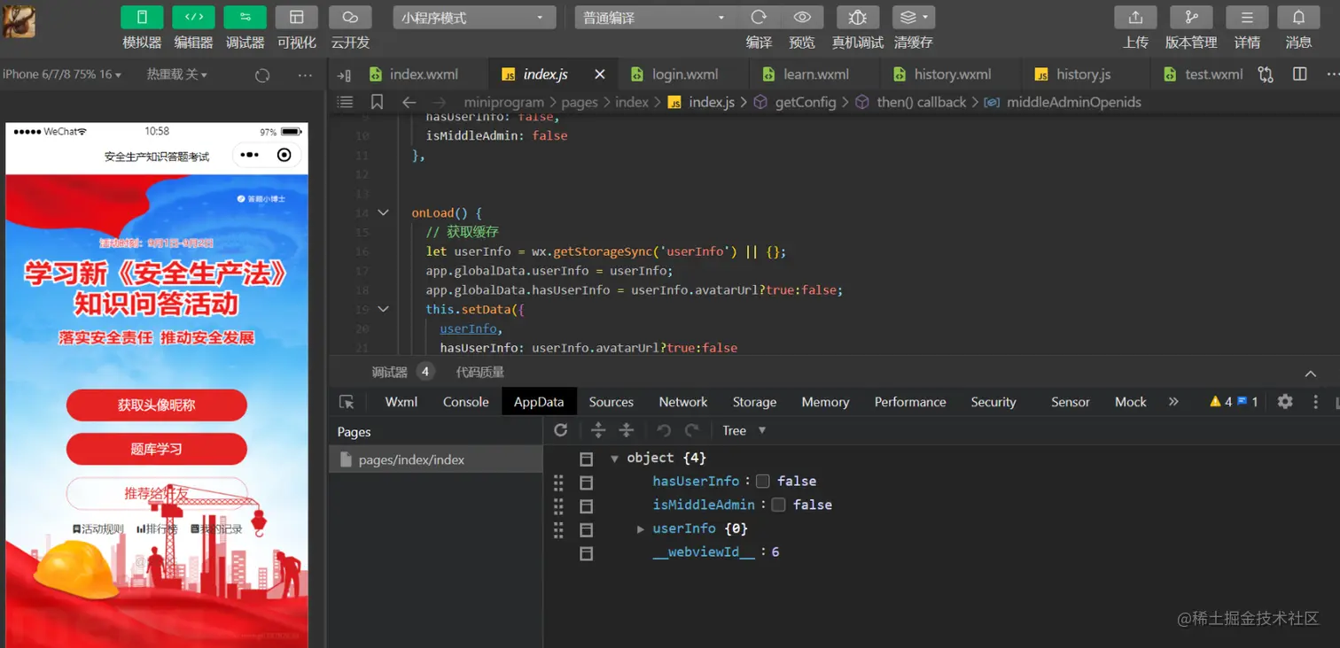
Task: Collapse the editor sidebar toggle icon
Action: (x=345, y=75)
